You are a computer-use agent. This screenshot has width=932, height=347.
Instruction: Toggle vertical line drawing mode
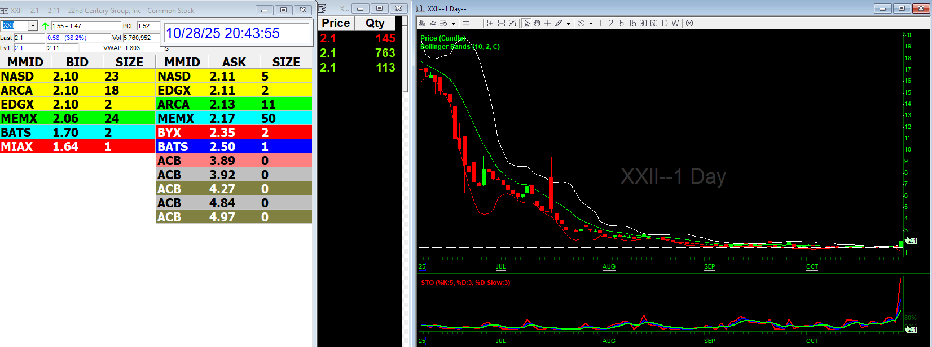click(x=477, y=23)
